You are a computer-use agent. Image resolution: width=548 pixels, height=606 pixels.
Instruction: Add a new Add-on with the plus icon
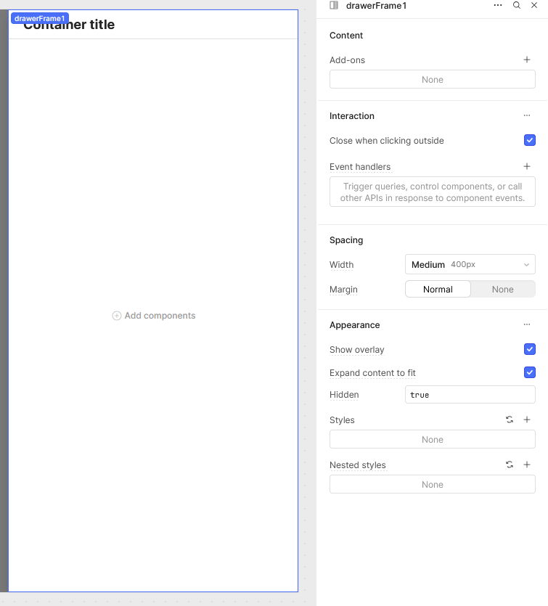coord(527,60)
